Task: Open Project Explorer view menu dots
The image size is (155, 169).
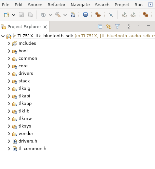Action: [129, 26]
